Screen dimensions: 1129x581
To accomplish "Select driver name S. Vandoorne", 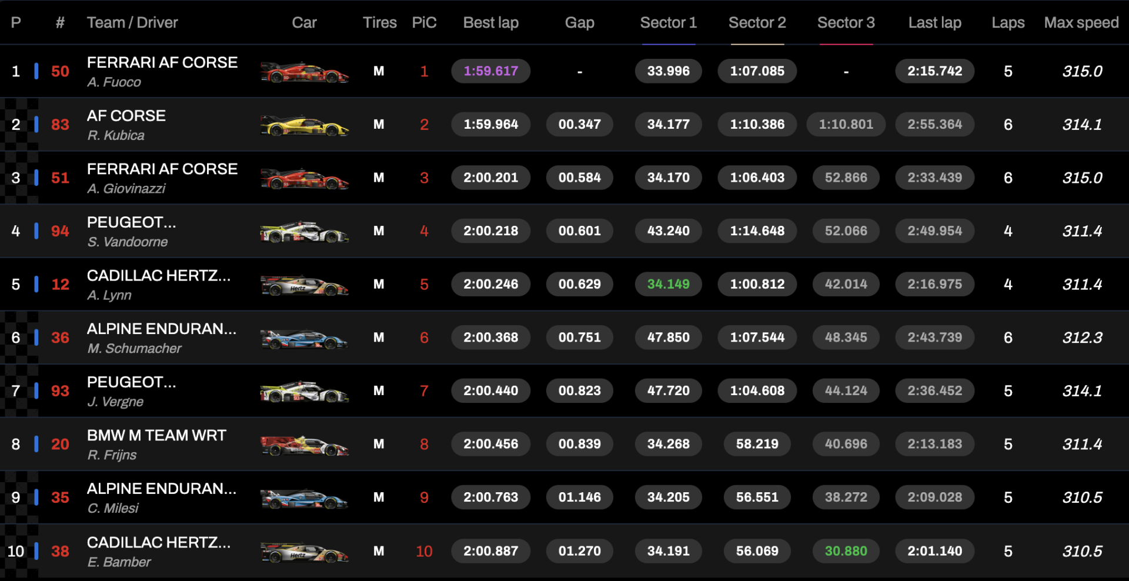I will (128, 242).
